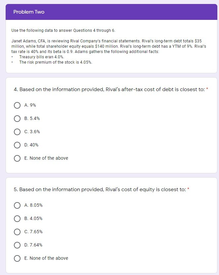Screen dimensions: 219x275
Task: Choose B. 5.4% as after-tax cost of debt
Action: pos(17,118)
